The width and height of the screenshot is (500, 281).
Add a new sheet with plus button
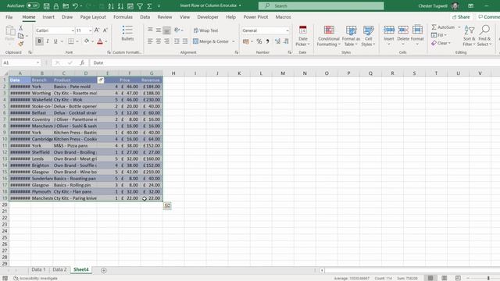[x=104, y=270]
